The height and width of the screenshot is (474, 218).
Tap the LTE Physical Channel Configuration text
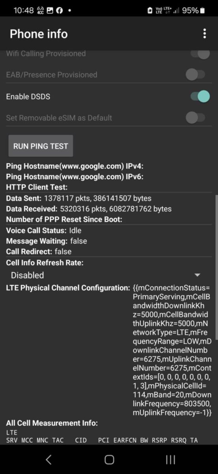click(x=68, y=288)
